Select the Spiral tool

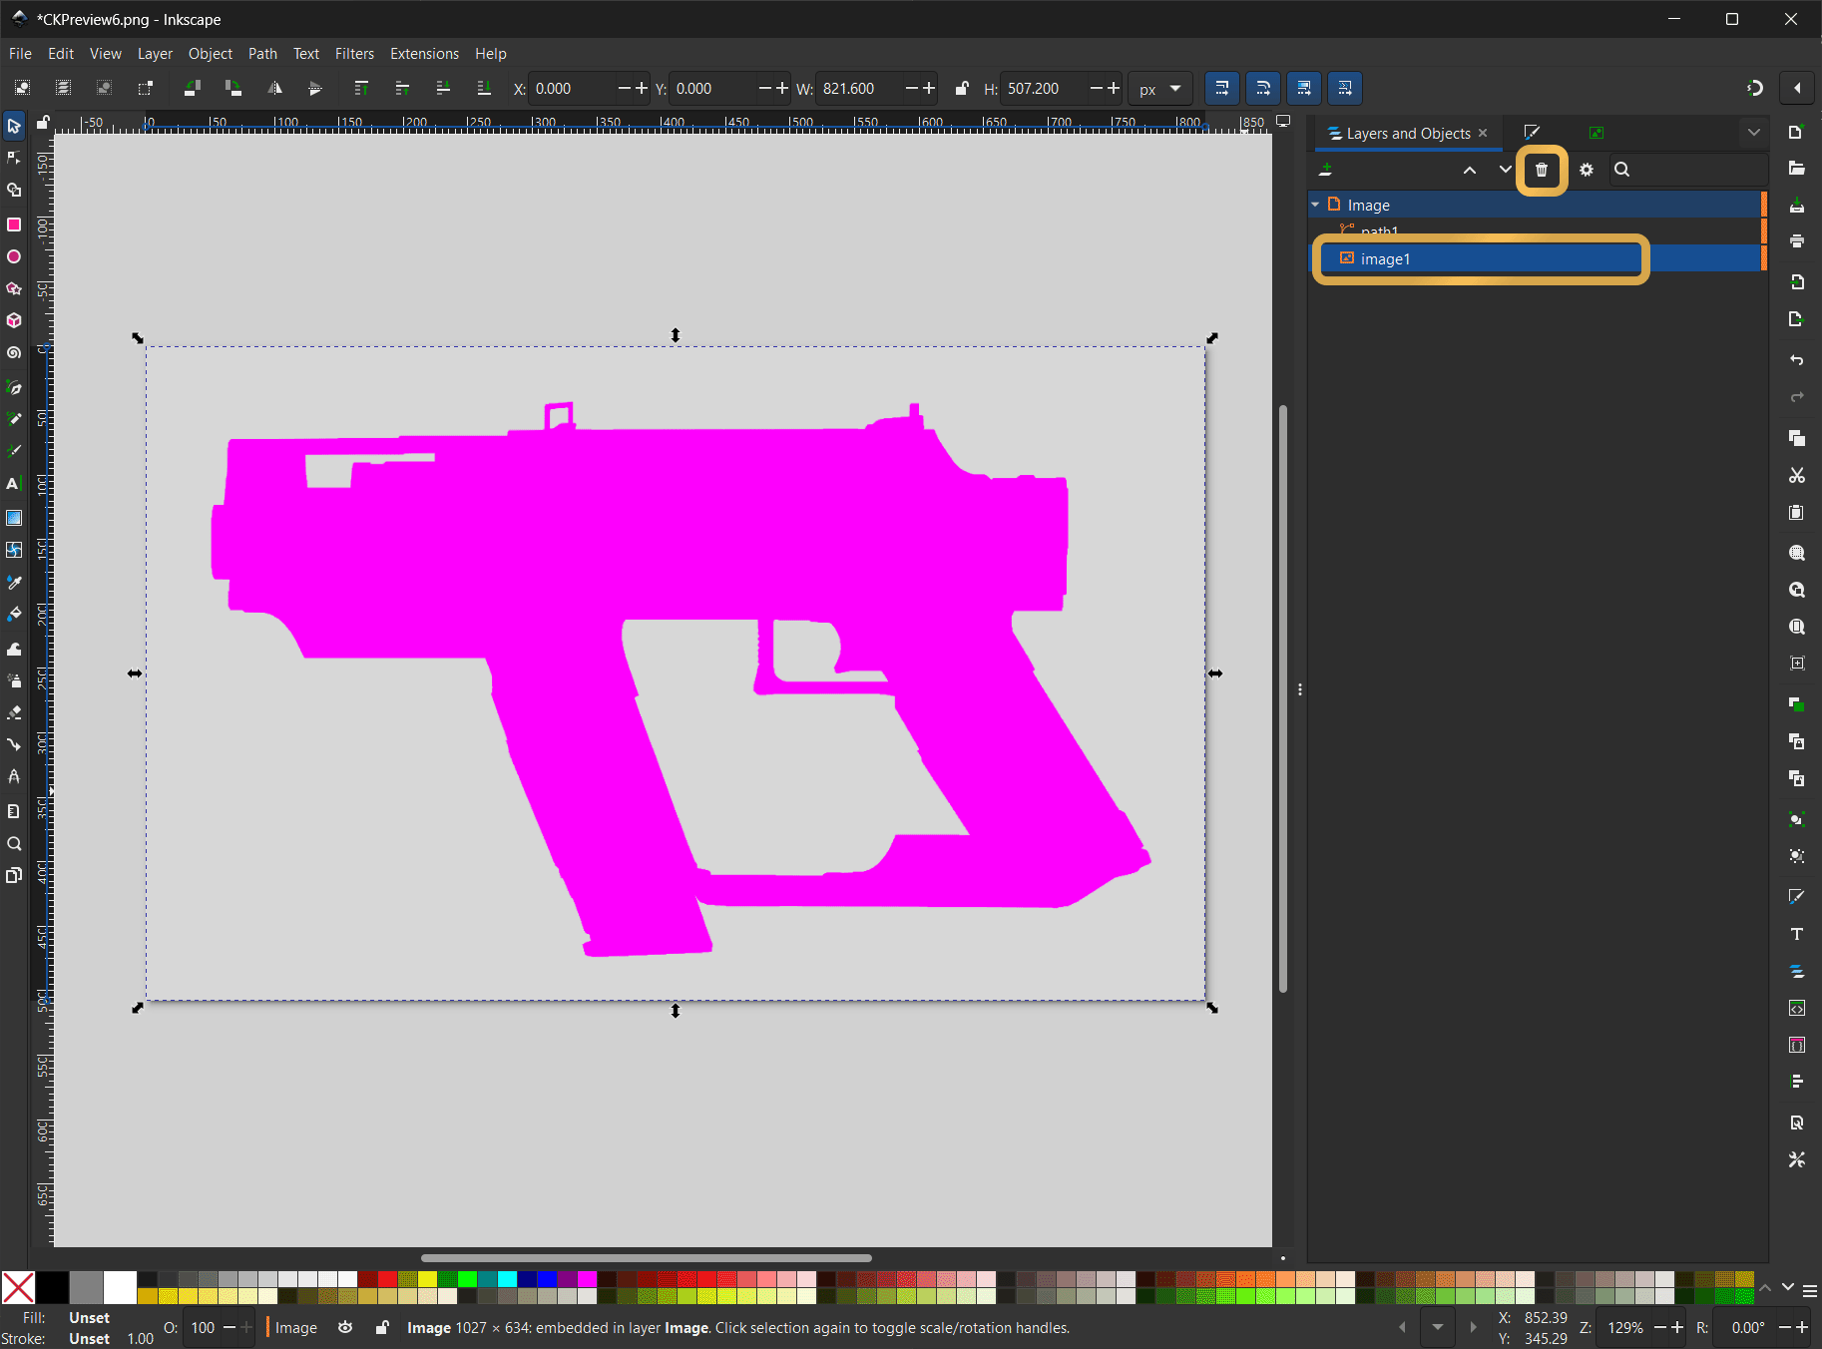[14, 353]
